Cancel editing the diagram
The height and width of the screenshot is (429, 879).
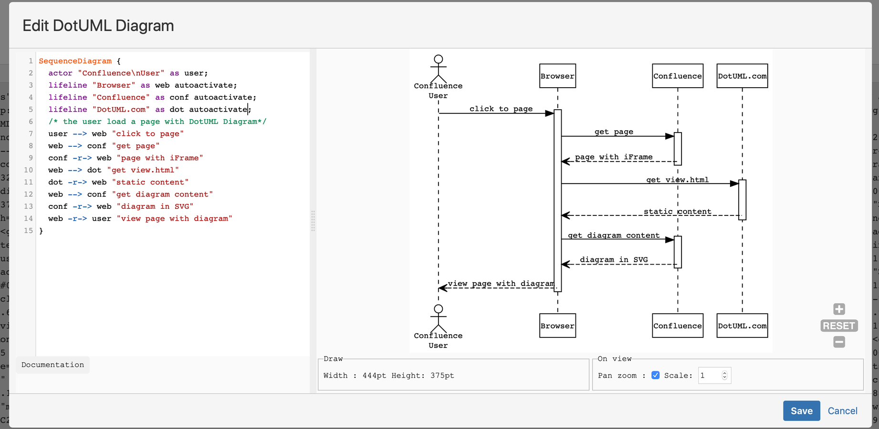pos(842,411)
